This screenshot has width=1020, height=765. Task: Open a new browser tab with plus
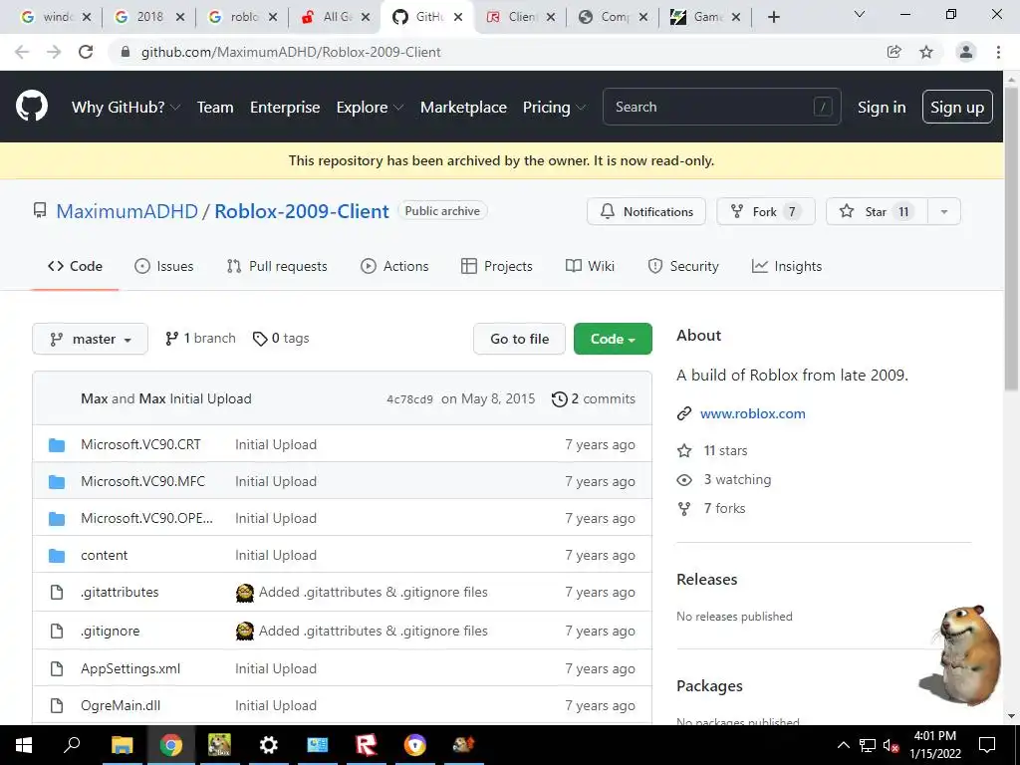point(773,17)
